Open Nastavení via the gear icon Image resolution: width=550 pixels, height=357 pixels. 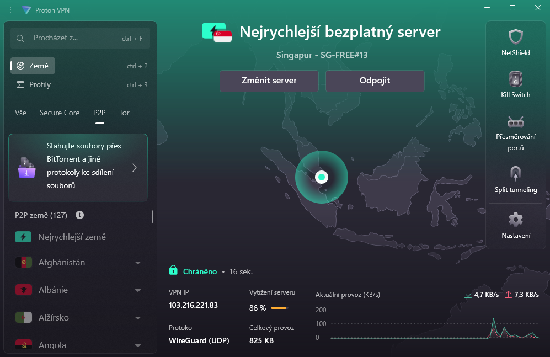click(x=515, y=225)
